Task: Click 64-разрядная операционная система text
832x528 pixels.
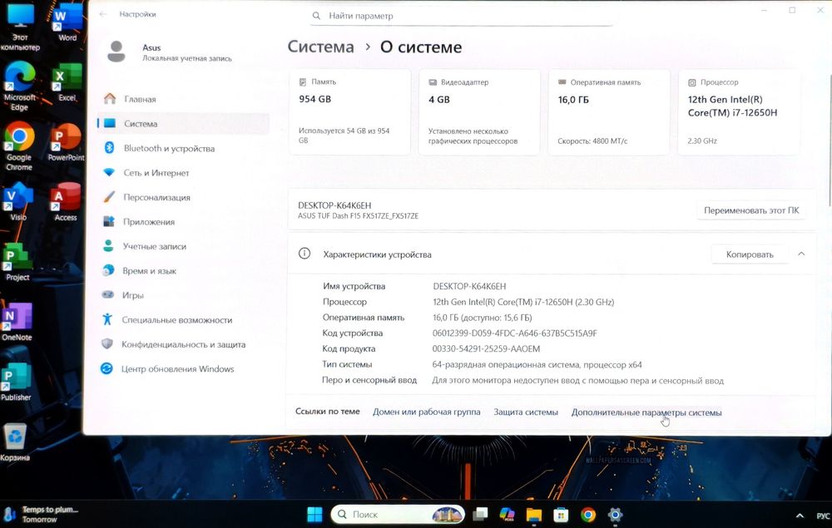Action: pyautogui.click(x=537, y=365)
